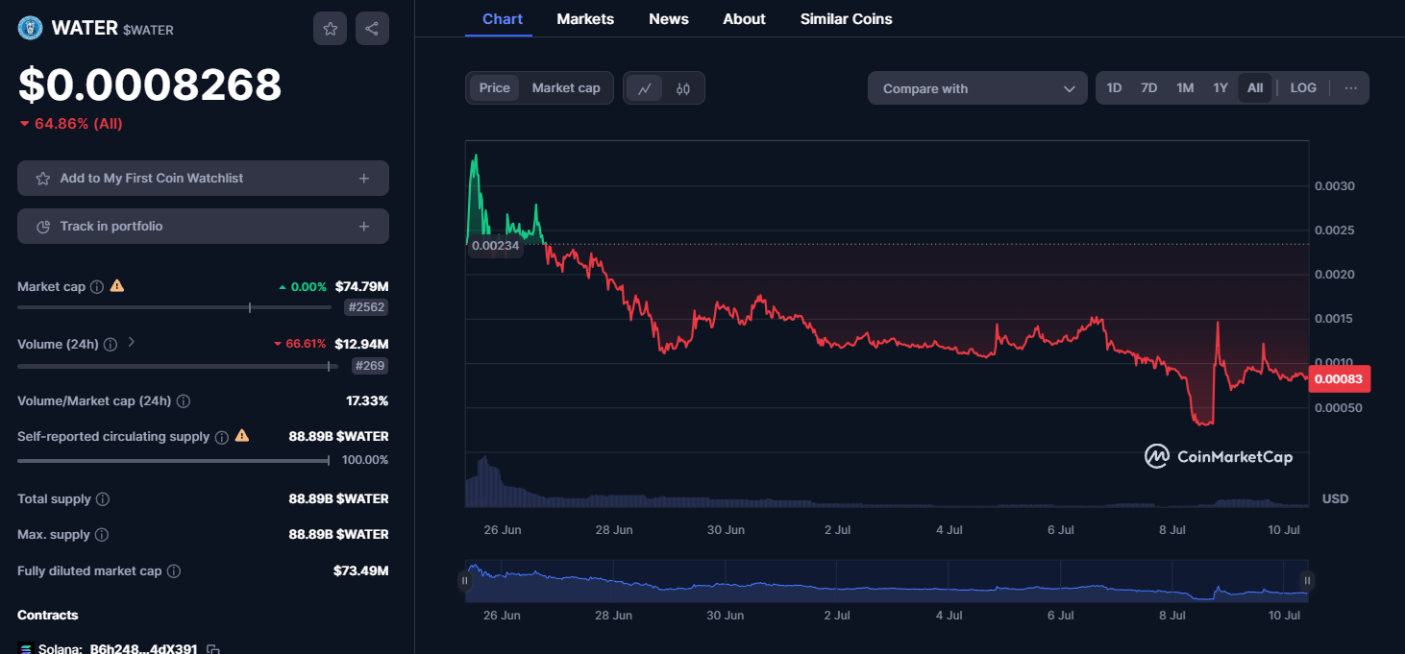This screenshot has height=654, width=1405.
Task: Select the 1D time range
Action: click(1114, 88)
